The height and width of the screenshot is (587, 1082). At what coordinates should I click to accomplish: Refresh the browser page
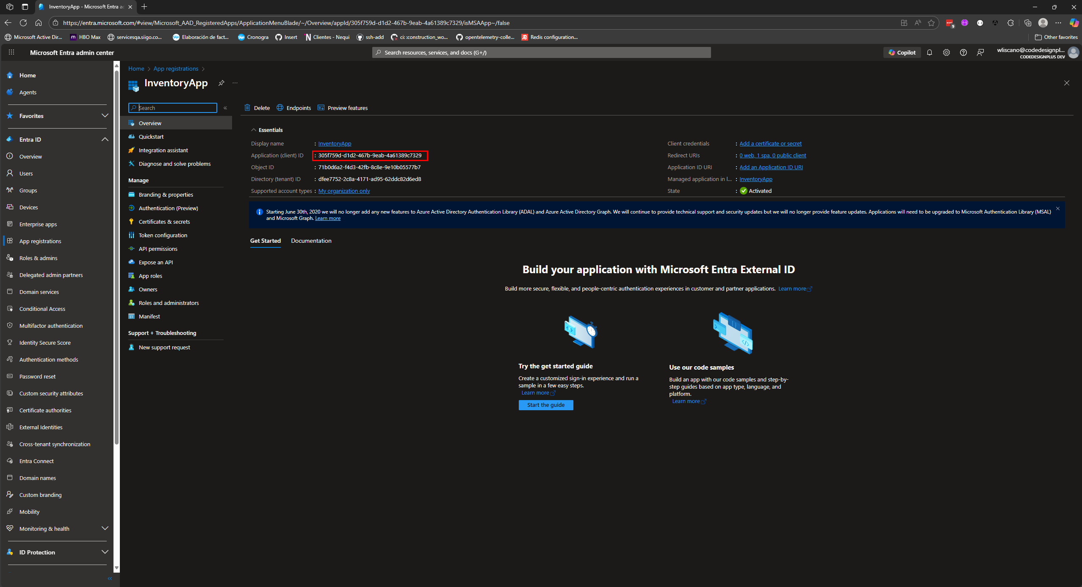23,23
